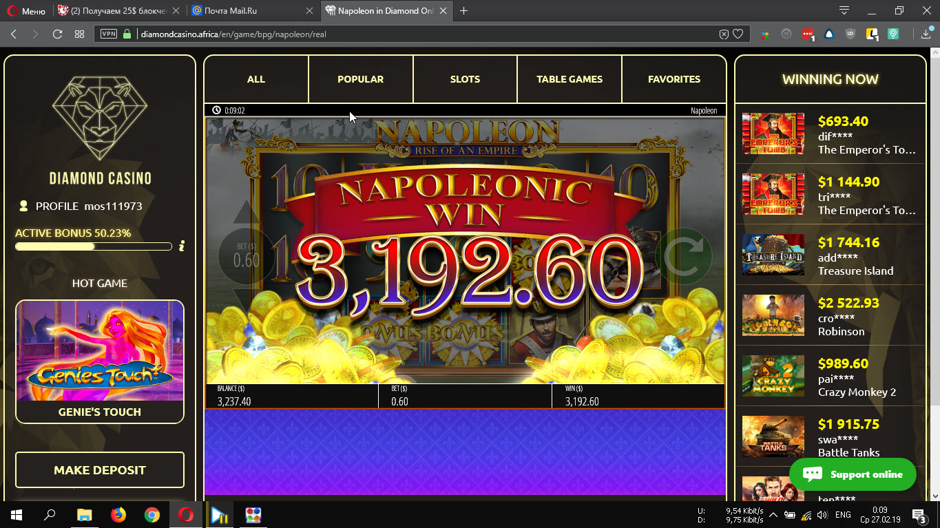Viewport: 940px width, 528px height.
Task: Open the SLOTS category
Action: click(465, 79)
